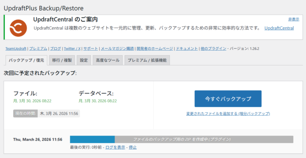This screenshot has width=306, height=158.
Task: Open the プレミアム link in the links row
Action: 38,49
